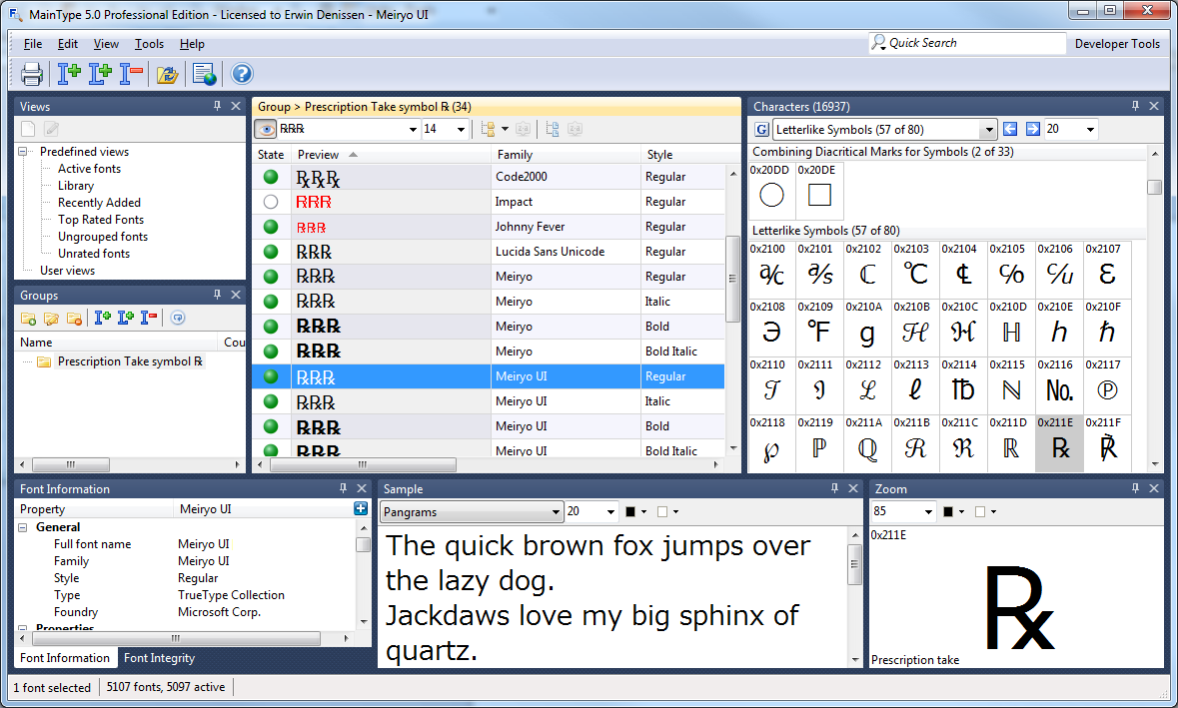
Task: Click the white background swatch in Sample panel
Action: (661, 512)
